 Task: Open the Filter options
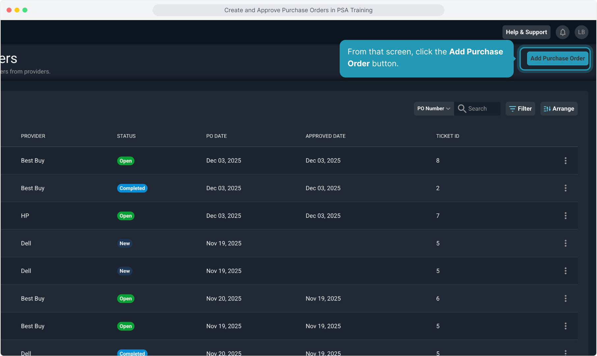tap(520, 109)
